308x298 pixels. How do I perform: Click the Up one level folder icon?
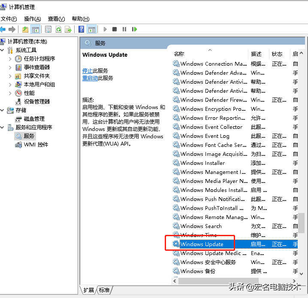click(x=25, y=30)
